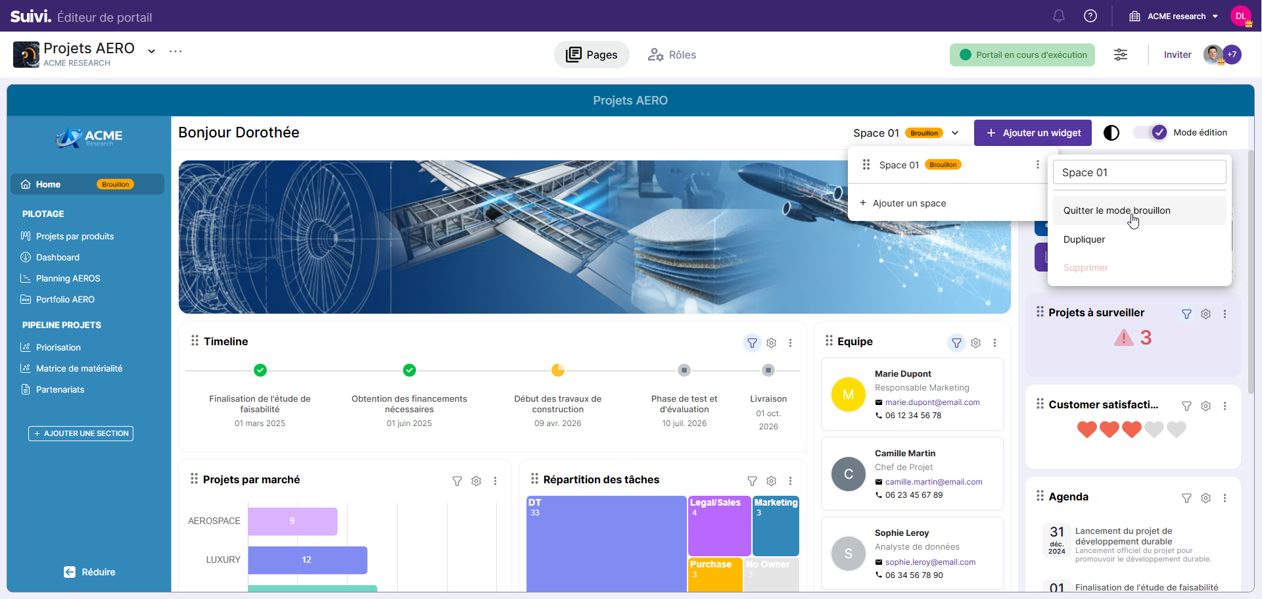The width and height of the screenshot is (1262, 599).
Task: Open Agenda widget three-dot menu
Action: pyautogui.click(x=1225, y=498)
